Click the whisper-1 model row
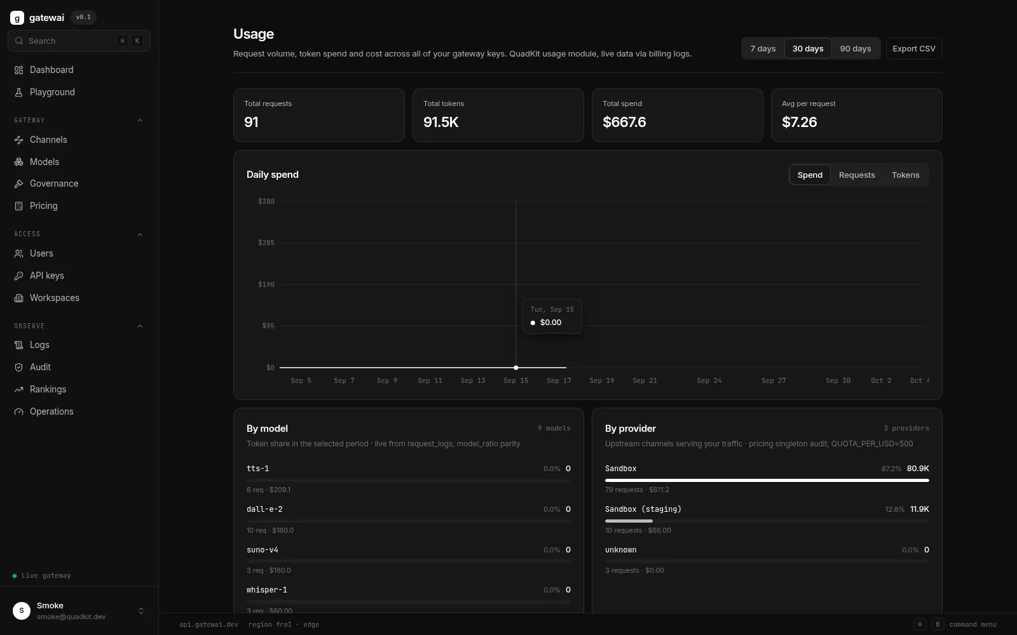This screenshot has height=635, width=1017. 409,600
